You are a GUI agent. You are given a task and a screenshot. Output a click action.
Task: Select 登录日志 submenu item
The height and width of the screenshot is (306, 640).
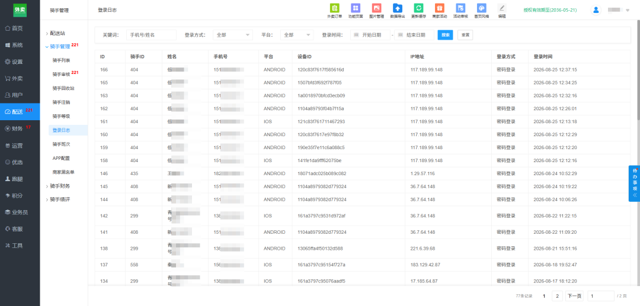coord(68,130)
